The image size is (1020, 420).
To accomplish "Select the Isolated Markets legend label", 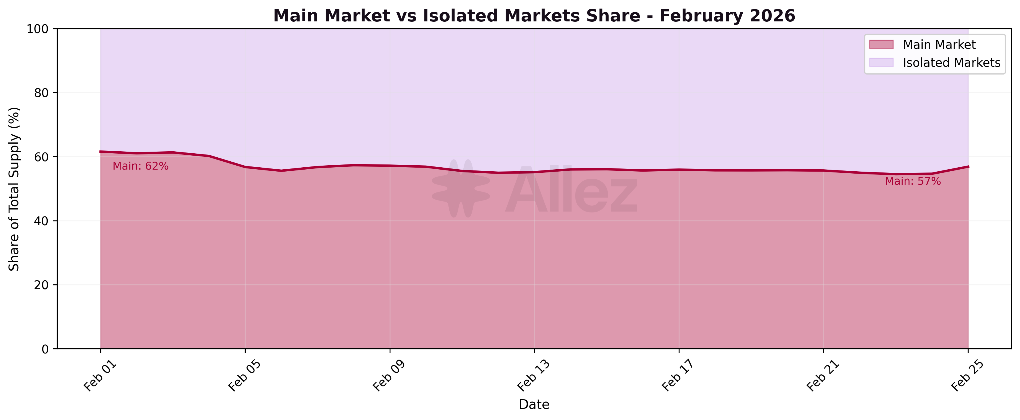I will pyautogui.click(x=951, y=63).
